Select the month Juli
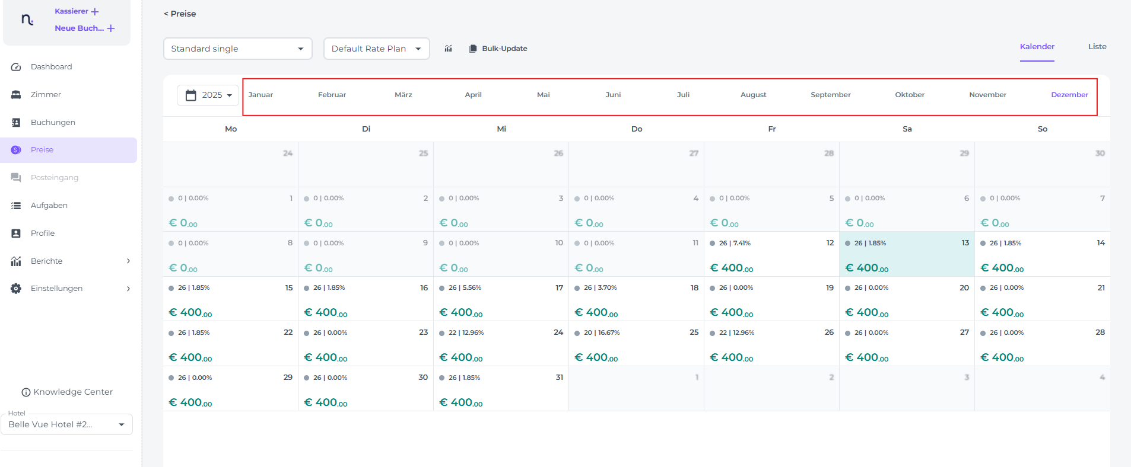Image resolution: width=1131 pixels, height=467 pixels. tap(683, 95)
